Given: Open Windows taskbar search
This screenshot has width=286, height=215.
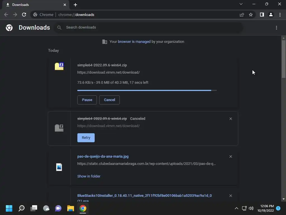Looking at the screenshot, I should click(22, 208).
